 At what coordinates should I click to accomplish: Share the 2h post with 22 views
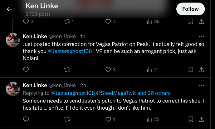[x=201, y=119]
